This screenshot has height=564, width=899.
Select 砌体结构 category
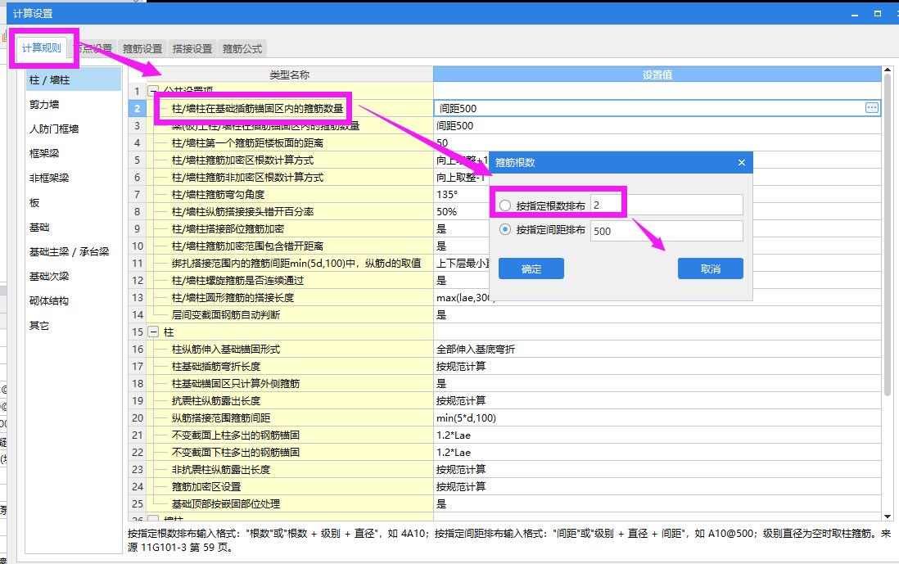74,301
